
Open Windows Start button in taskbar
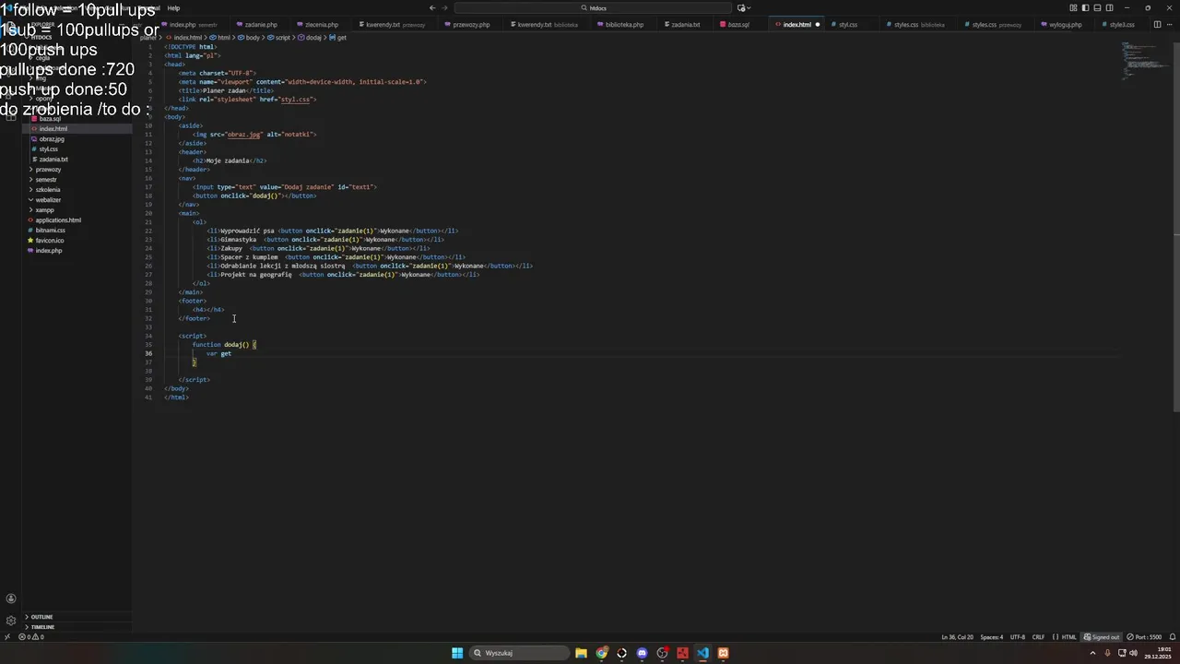[x=457, y=653]
